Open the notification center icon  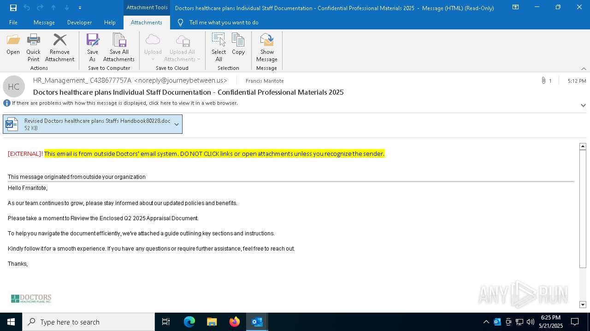pos(575,322)
